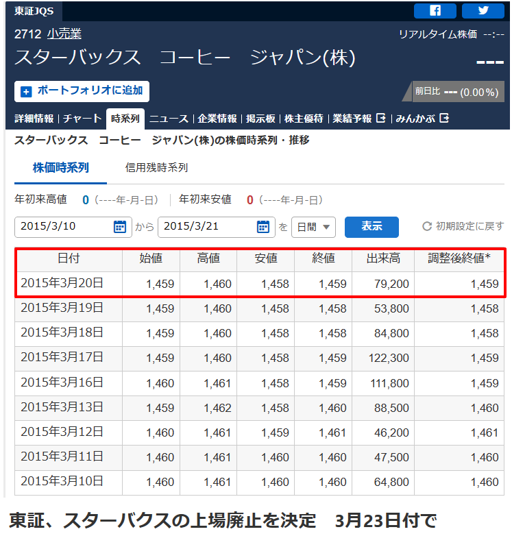Image resolution: width=512 pixels, height=536 pixels.
Task: Switch to the チャート tab
Action: [x=82, y=119]
